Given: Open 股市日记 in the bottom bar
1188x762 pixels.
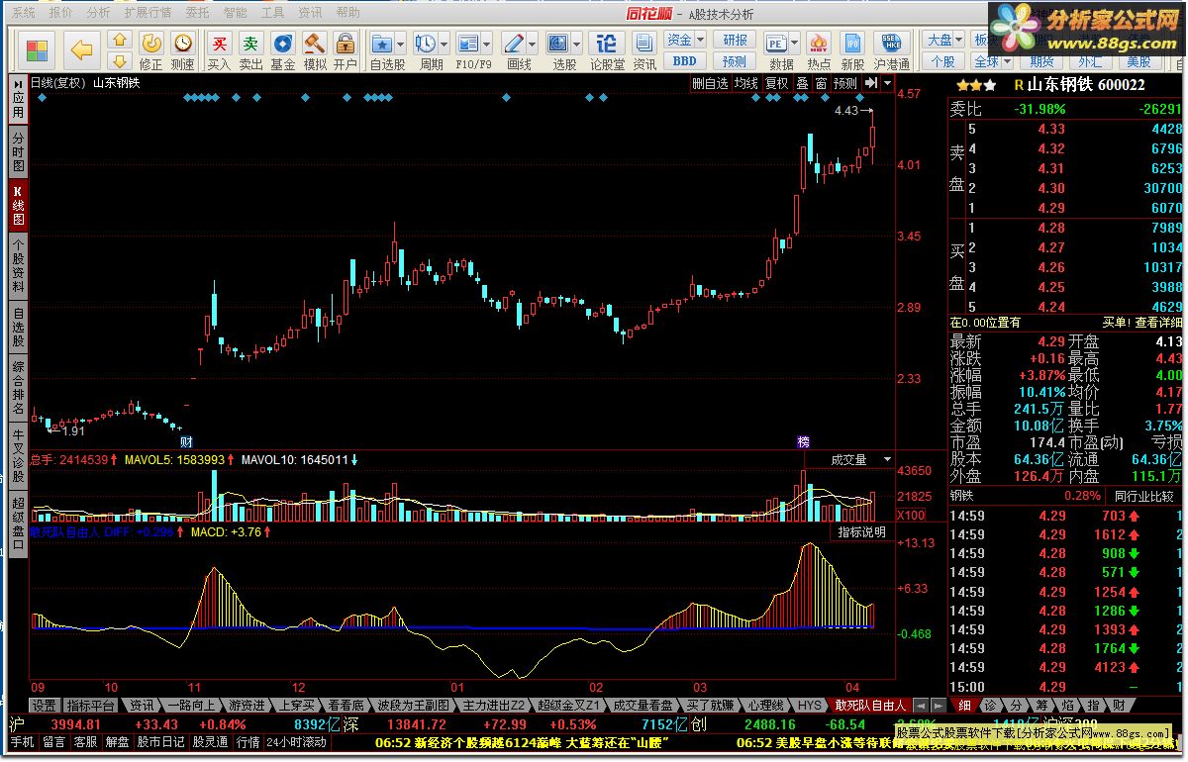Looking at the screenshot, I should click(160, 741).
